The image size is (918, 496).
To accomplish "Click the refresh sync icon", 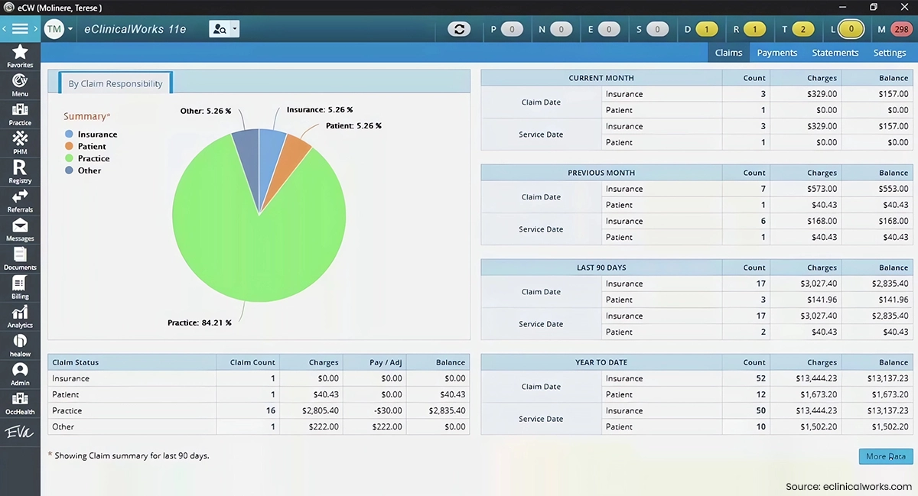I will 459,29.
